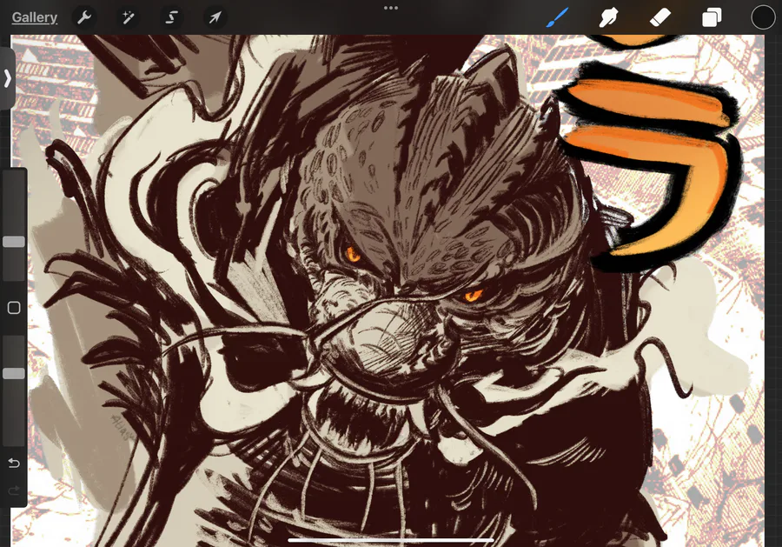782x547 pixels.
Task: Select the Smudge tool
Action: coord(609,17)
